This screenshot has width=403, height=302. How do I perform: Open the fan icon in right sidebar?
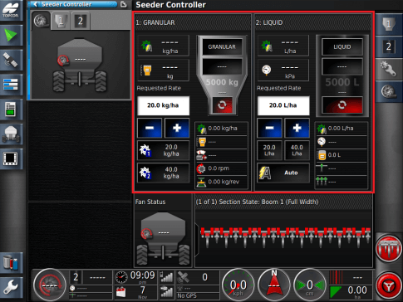[x=389, y=91]
